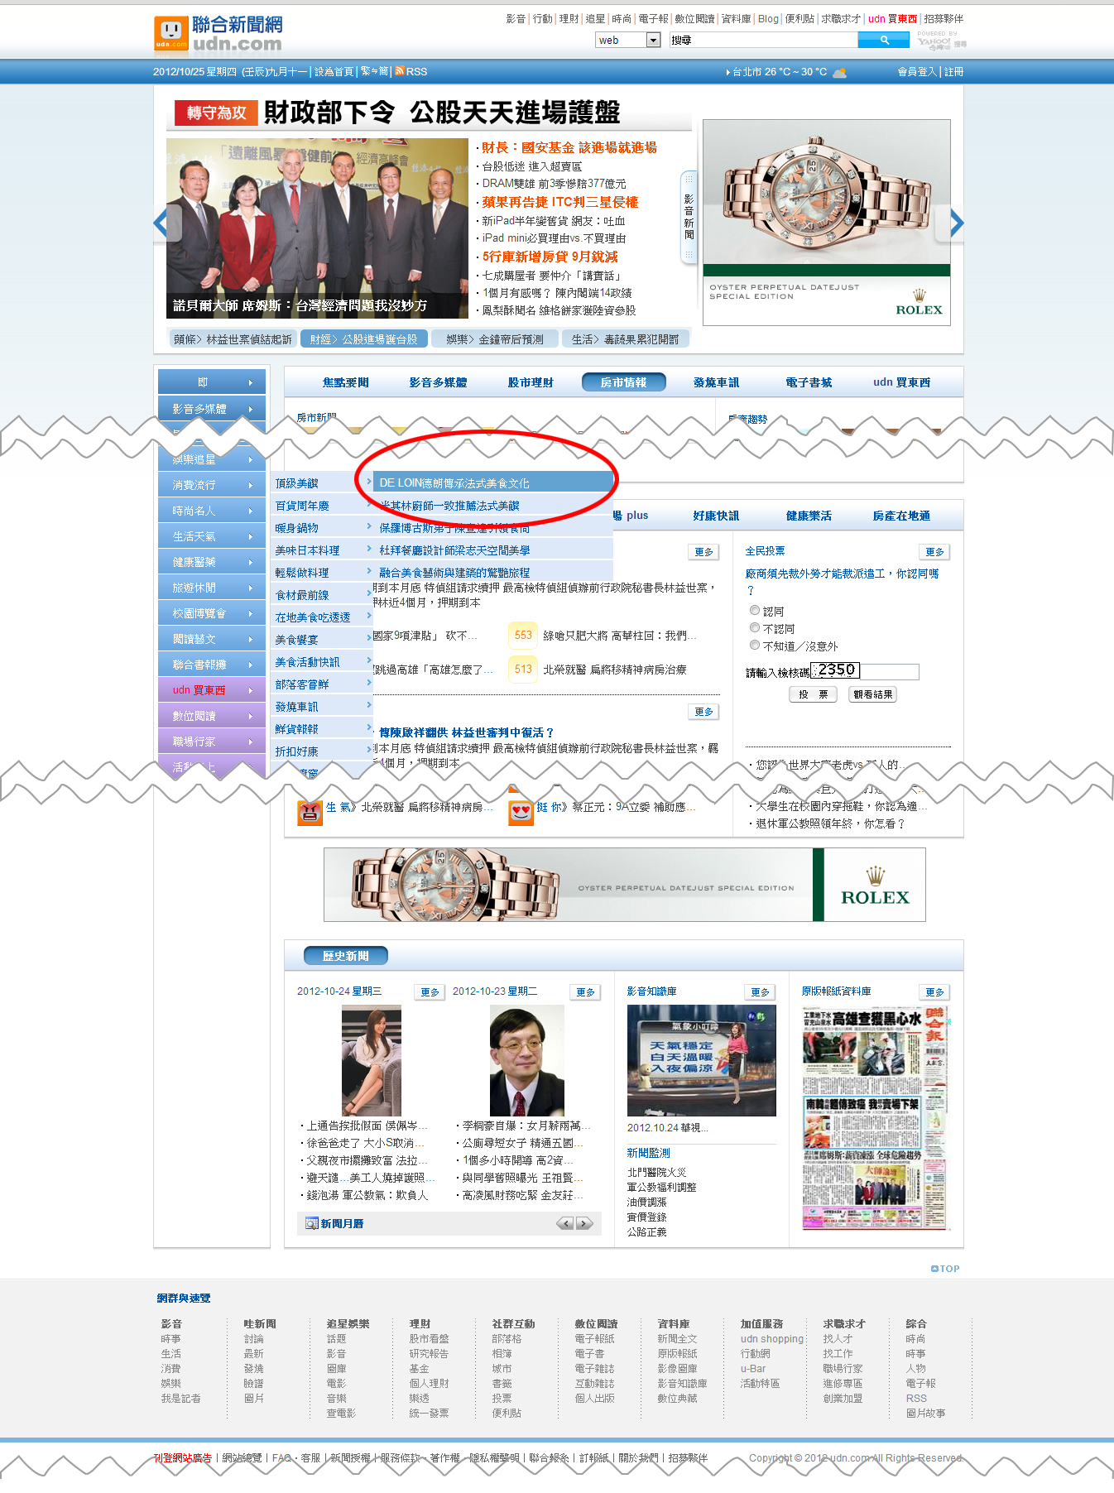Open 北門醫院火災 news monitor item
The image size is (1114, 1493).
[x=656, y=1172]
